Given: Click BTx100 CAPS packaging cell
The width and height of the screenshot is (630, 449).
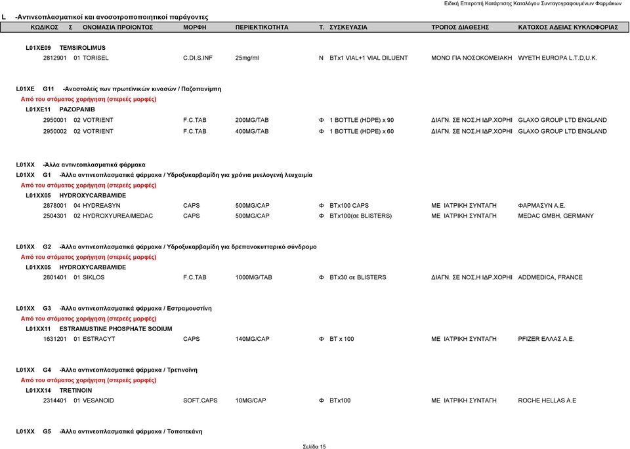Looking at the screenshot, I should [x=349, y=205].
